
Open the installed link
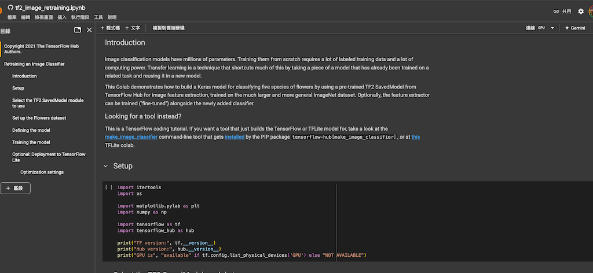click(x=235, y=136)
